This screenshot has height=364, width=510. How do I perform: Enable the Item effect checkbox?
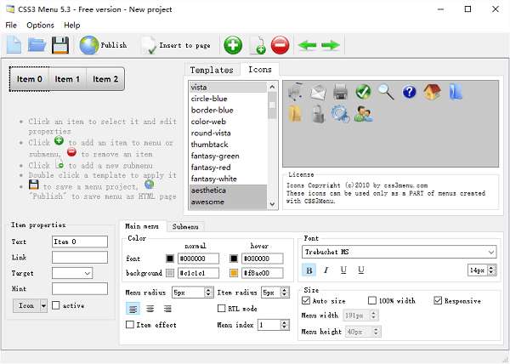pyautogui.click(x=130, y=325)
